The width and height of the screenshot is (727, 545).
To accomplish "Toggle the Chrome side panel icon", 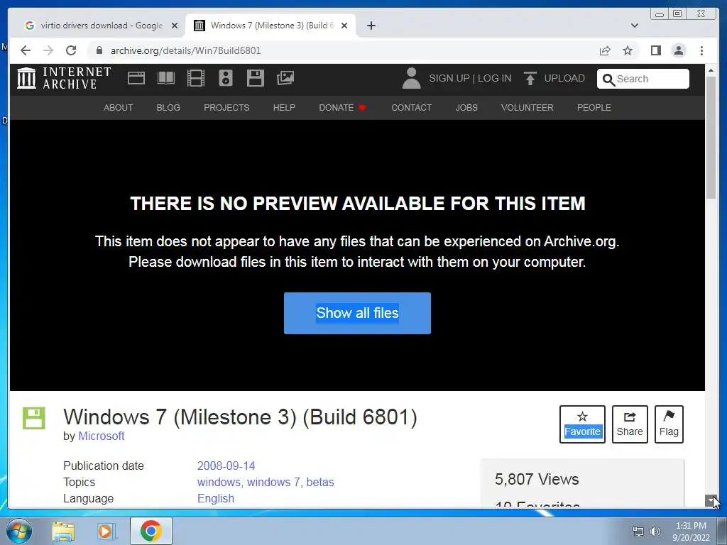I will point(655,50).
